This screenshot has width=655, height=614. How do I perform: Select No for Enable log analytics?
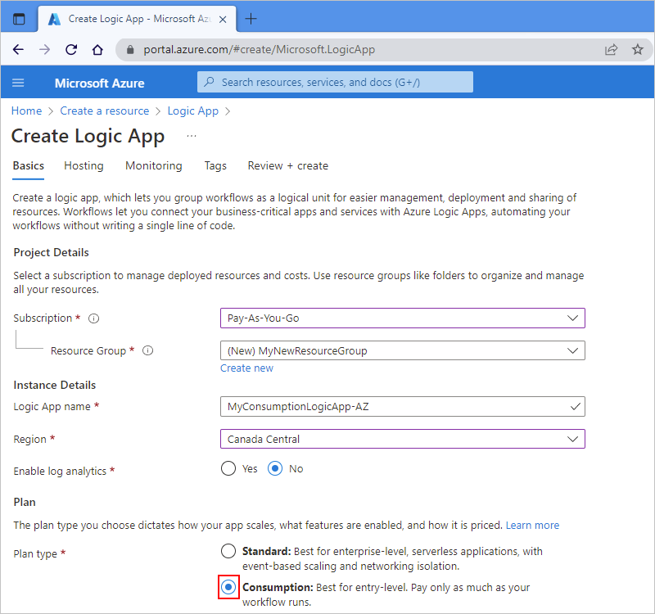coord(275,469)
